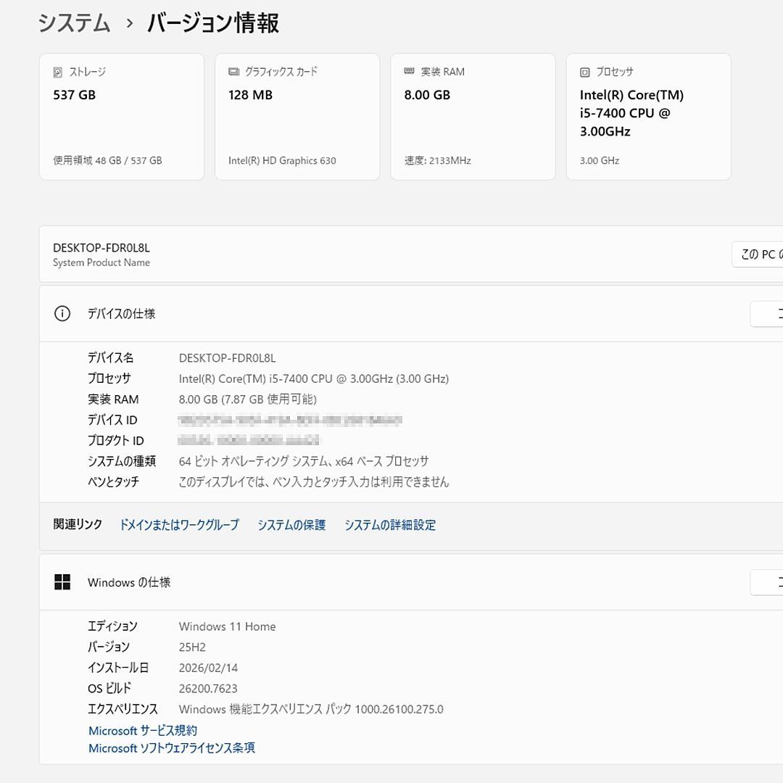Open the プロセッサ i5-7400 card
Screen dimensions: 783x783
click(649, 117)
